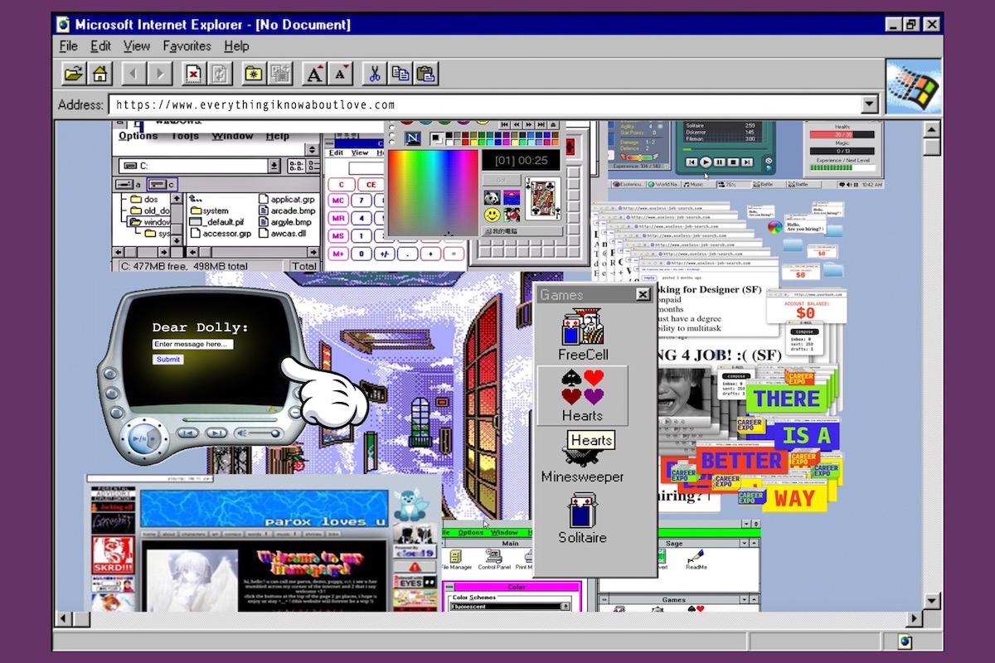Select accessor.grp in File Manager
The height and width of the screenshot is (663, 995).
(x=220, y=234)
